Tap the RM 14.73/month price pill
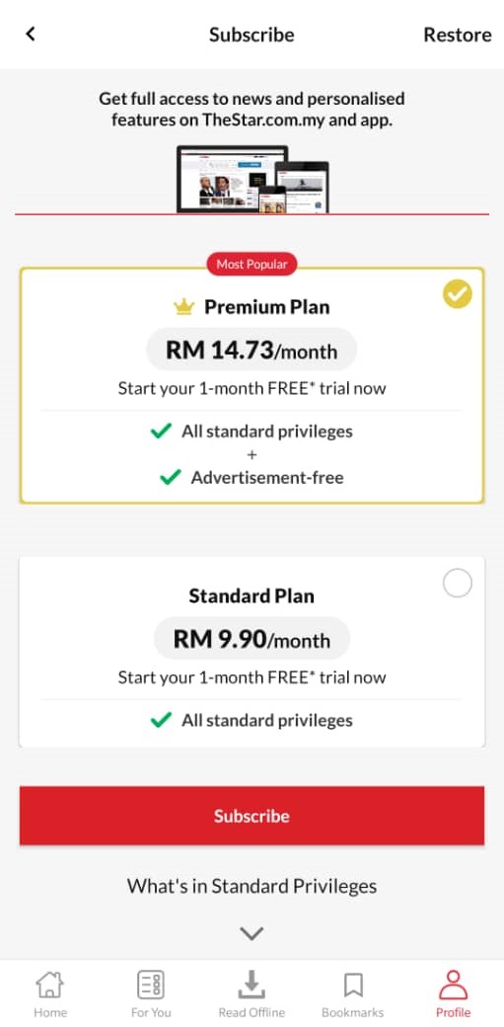Screen dimensions: 504x1027 coord(252,350)
